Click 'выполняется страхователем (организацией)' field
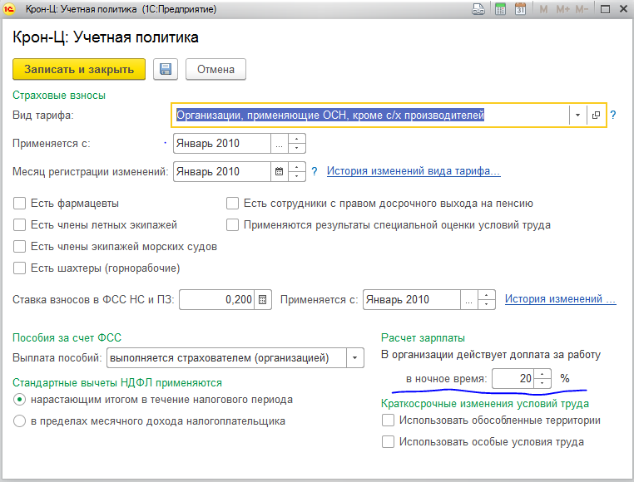Viewport: 634px width, 482px height. pos(226,358)
